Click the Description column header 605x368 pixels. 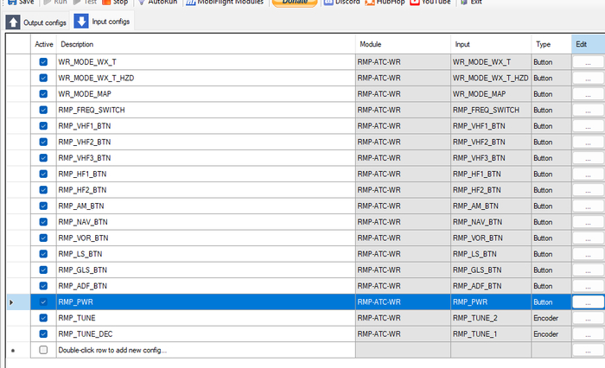tap(205, 43)
